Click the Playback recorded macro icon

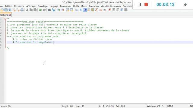[118, 10]
